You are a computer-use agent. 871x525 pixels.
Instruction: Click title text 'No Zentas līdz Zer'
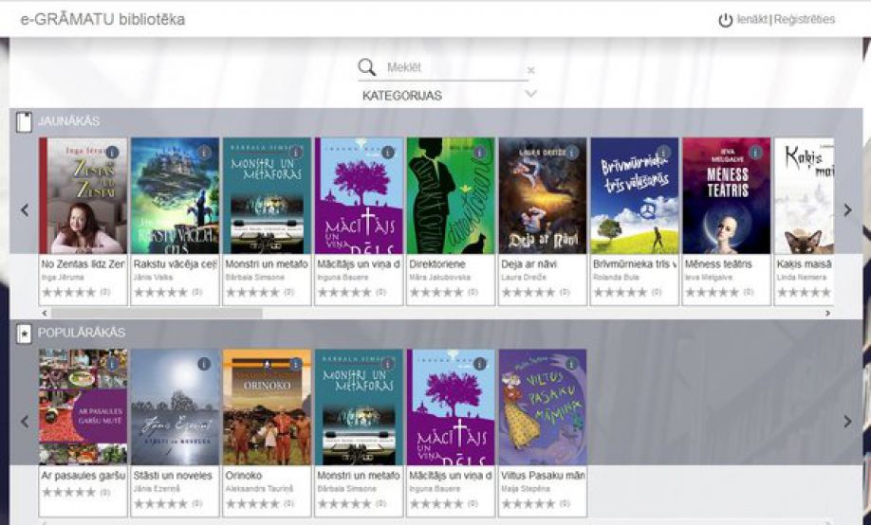pyautogui.click(x=83, y=264)
